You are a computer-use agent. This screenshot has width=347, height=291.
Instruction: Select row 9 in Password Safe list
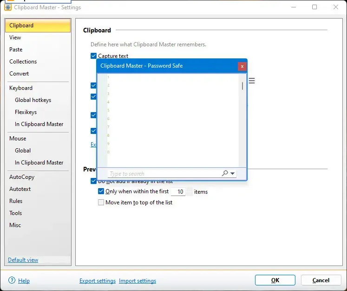(x=173, y=144)
